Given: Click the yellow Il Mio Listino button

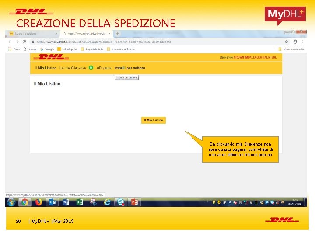Looking at the screenshot, I should 154,120.
